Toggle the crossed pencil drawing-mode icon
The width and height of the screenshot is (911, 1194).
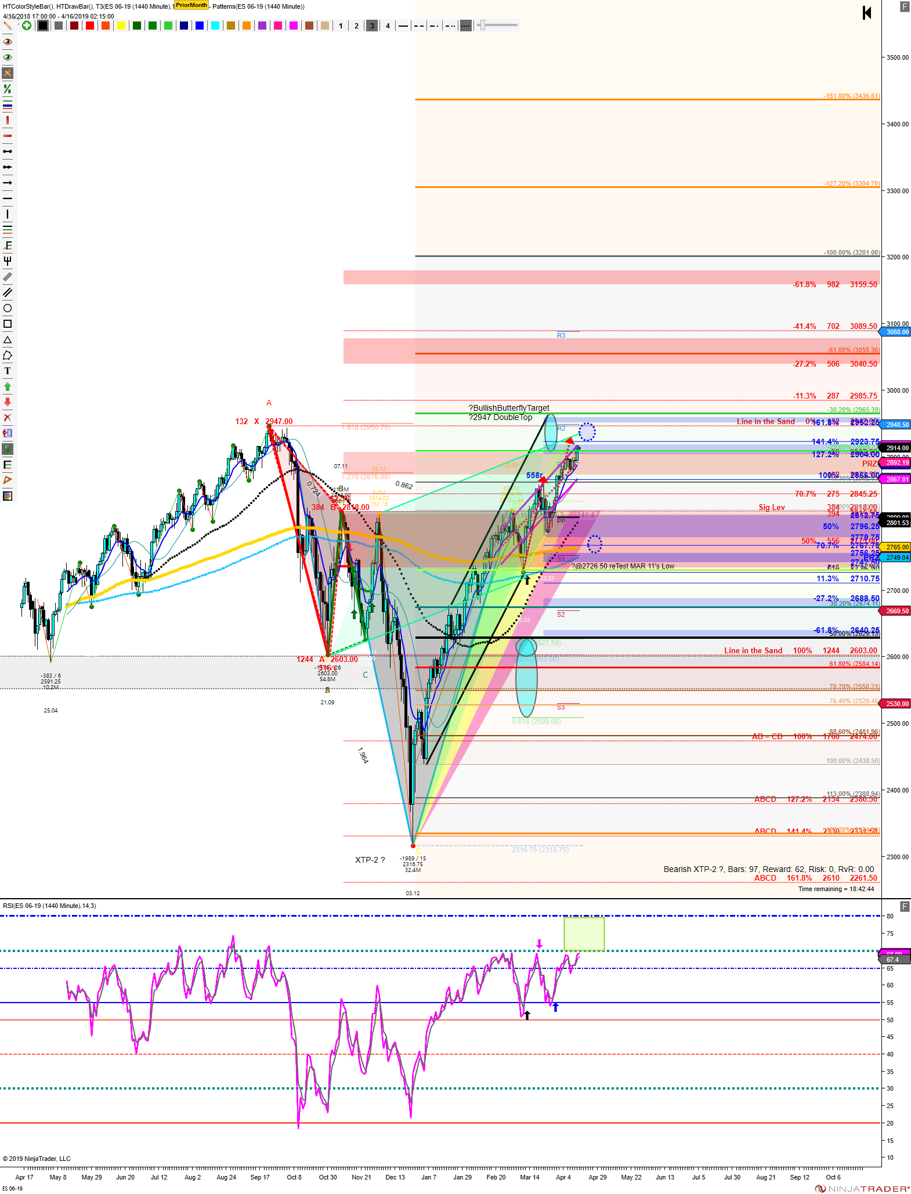pyautogui.click(x=8, y=73)
